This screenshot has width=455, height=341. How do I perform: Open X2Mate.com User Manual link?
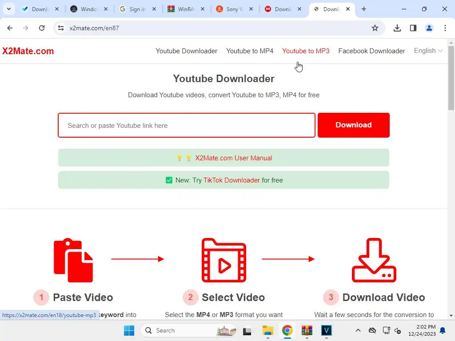tap(234, 158)
